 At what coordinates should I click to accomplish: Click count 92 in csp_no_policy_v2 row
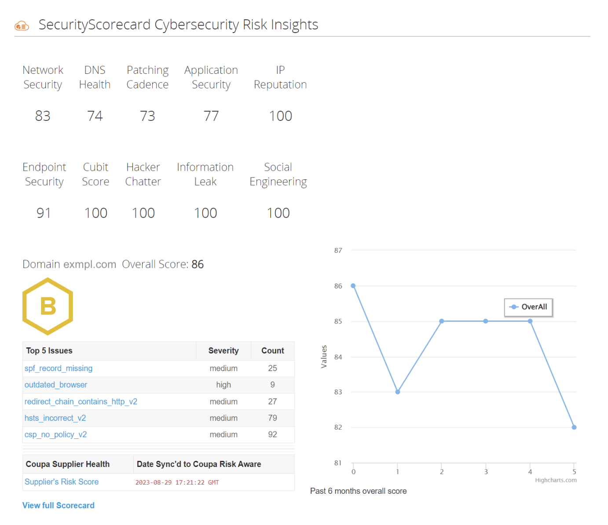[273, 434]
